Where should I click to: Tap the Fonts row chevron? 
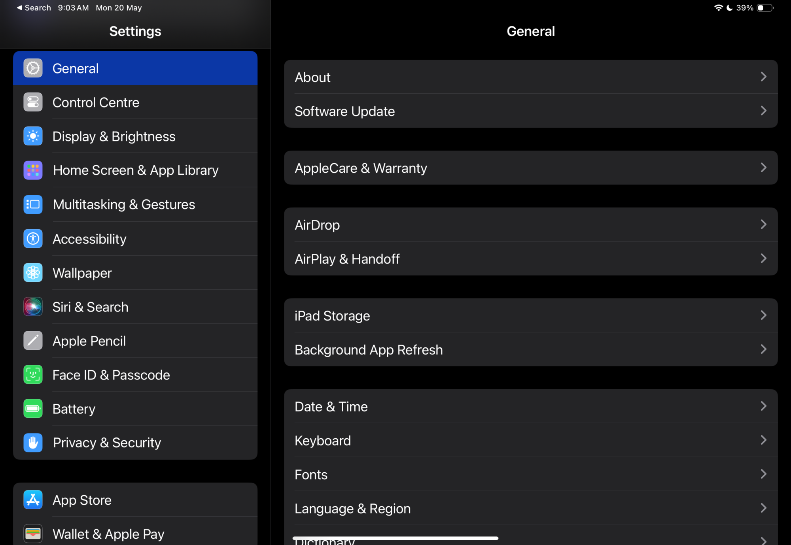point(764,474)
